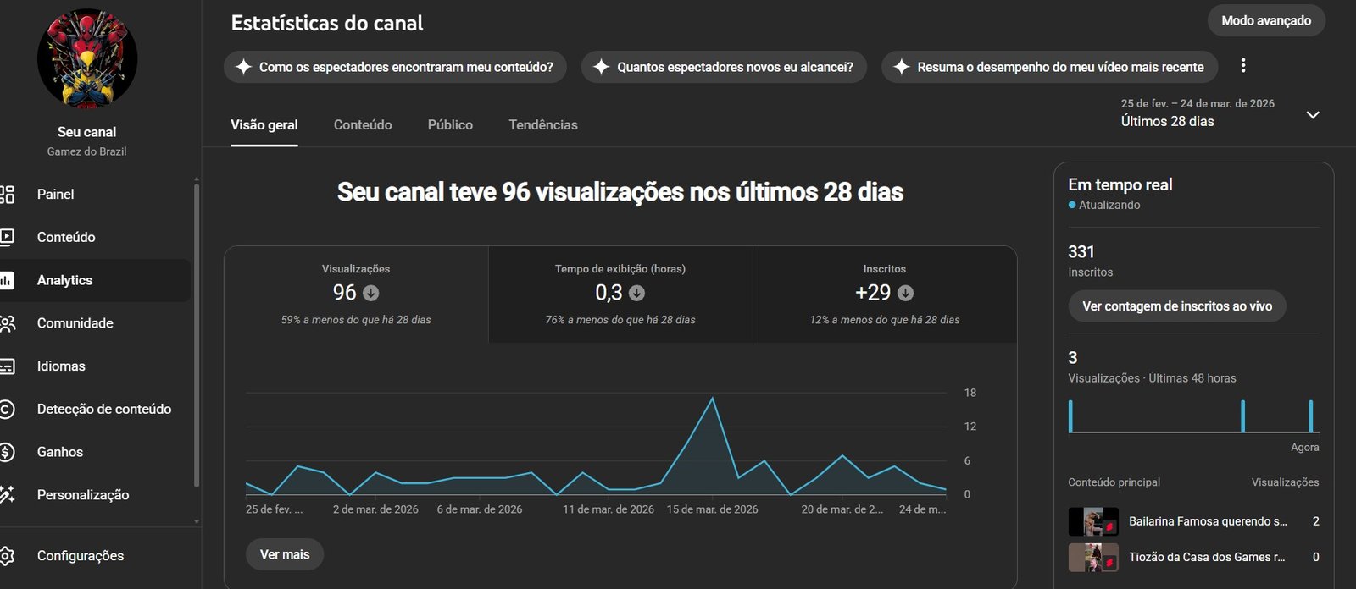1356x589 pixels.
Task: Open the Tendências tab
Action: pyautogui.click(x=543, y=125)
